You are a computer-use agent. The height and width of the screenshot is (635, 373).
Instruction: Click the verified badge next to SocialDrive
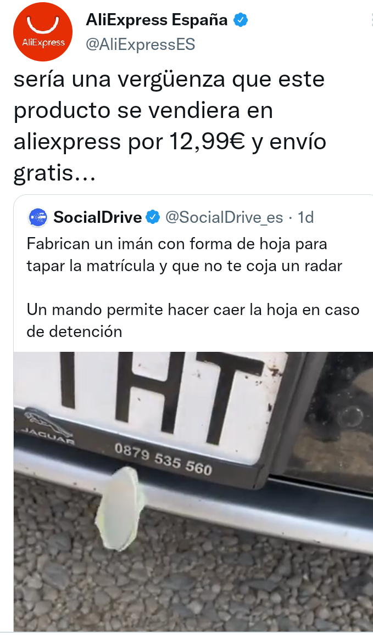[153, 217]
